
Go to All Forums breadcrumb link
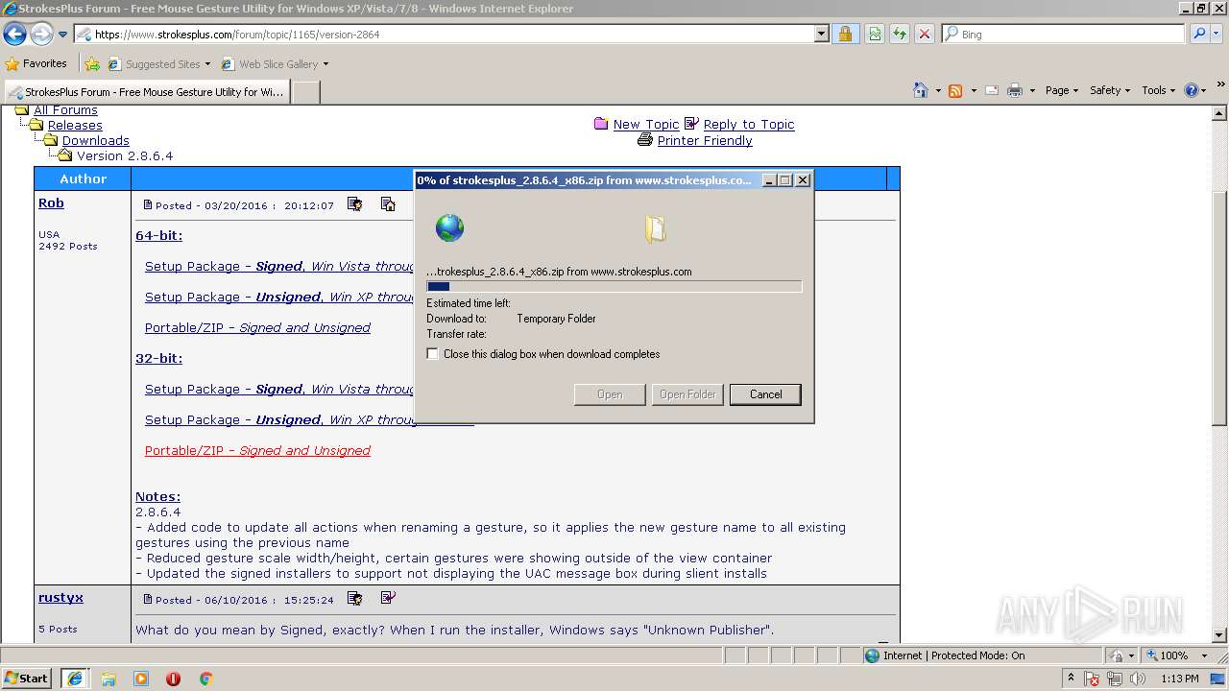65,109
